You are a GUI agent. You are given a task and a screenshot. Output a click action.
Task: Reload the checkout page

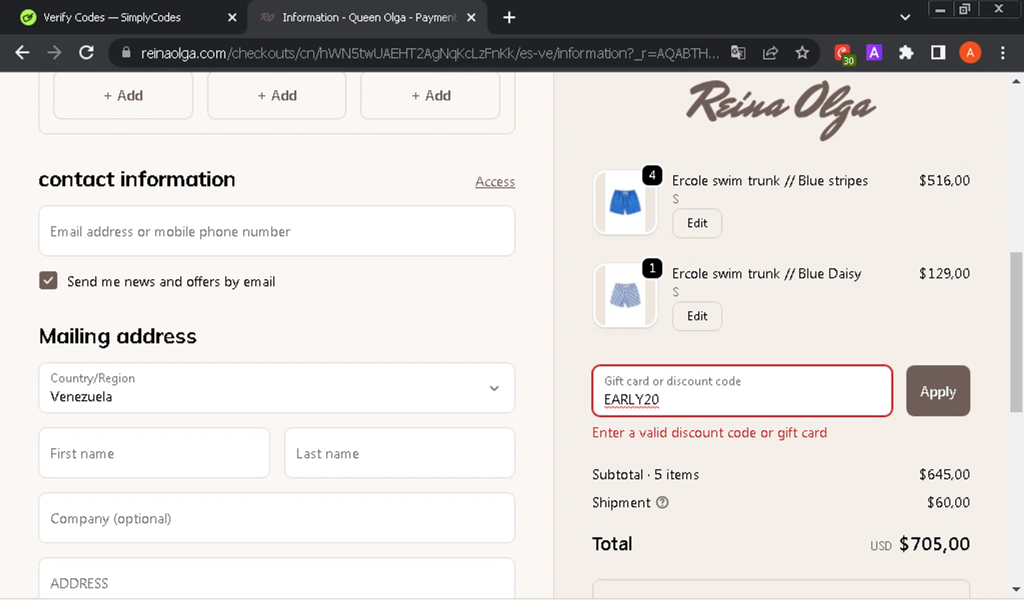tap(86, 53)
